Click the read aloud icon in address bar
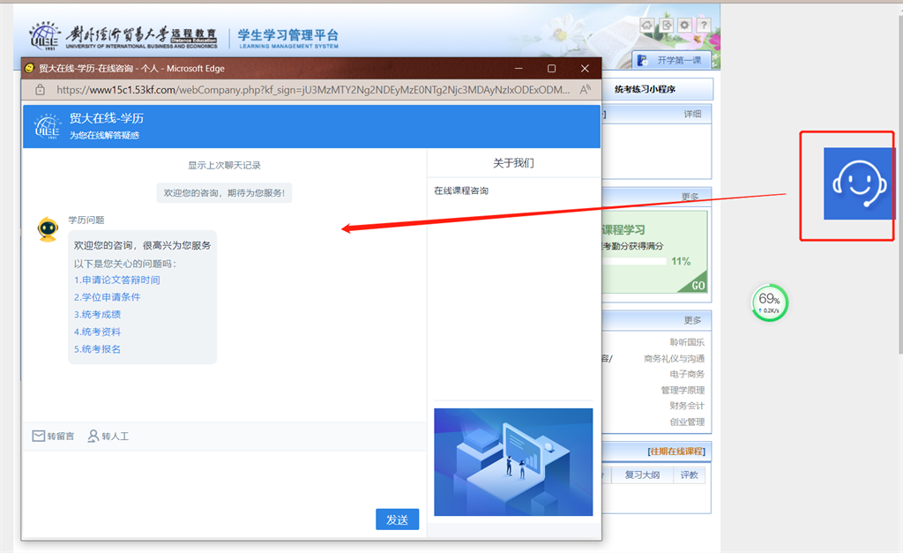The width and height of the screenshot is (903, 553). coord(586,90)
